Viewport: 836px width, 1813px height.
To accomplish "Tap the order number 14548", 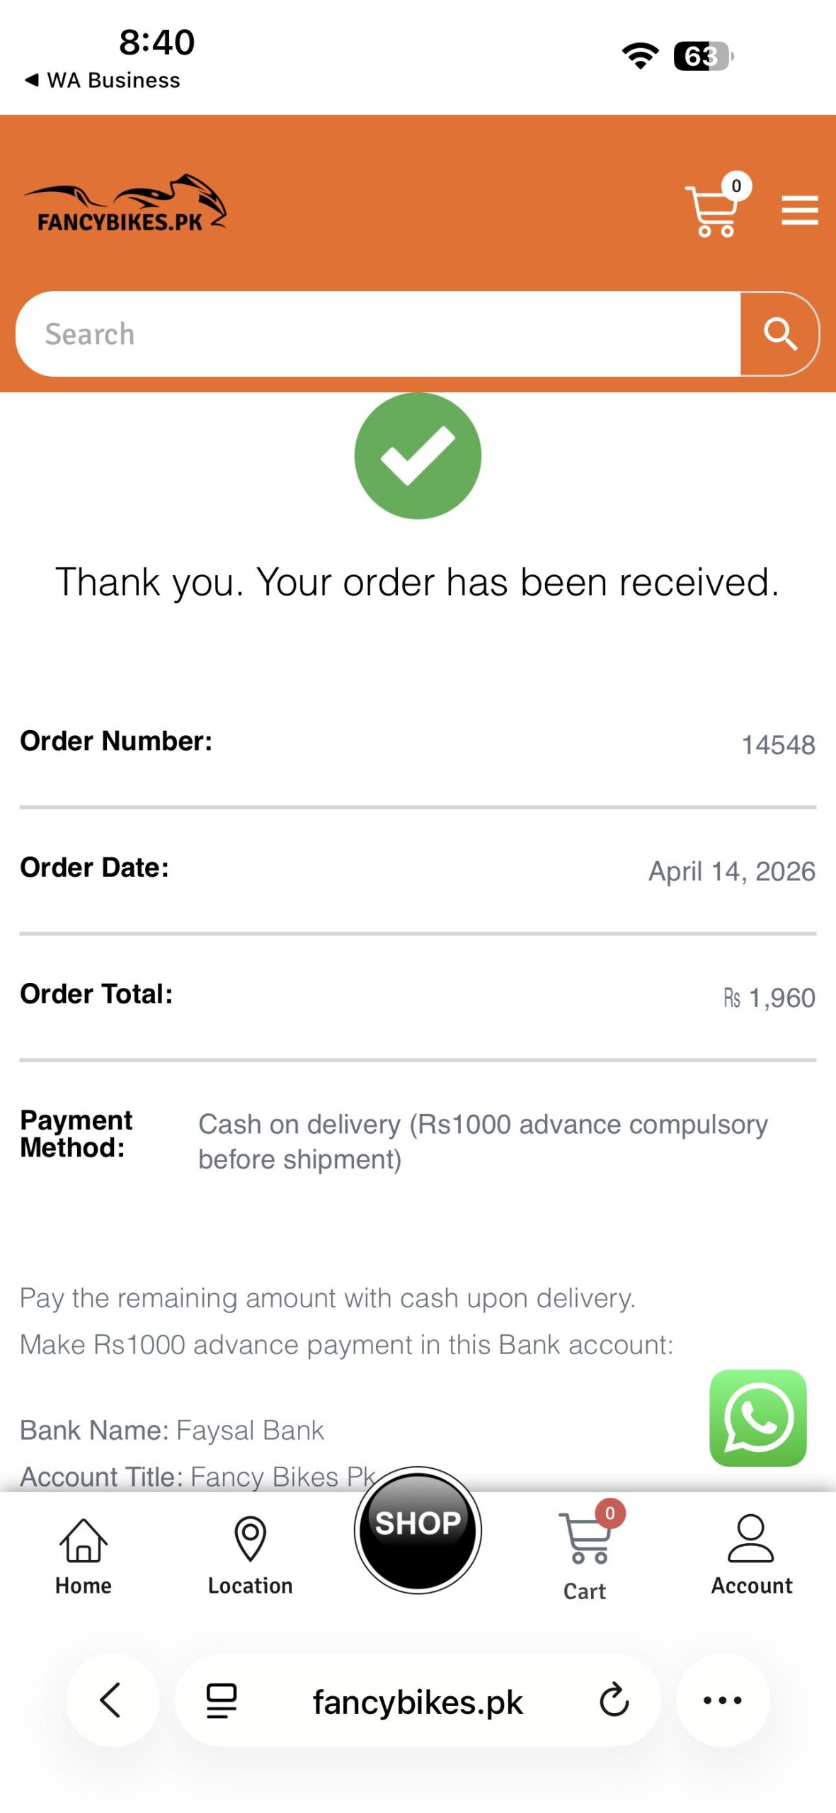I will (x=777, y=744).
